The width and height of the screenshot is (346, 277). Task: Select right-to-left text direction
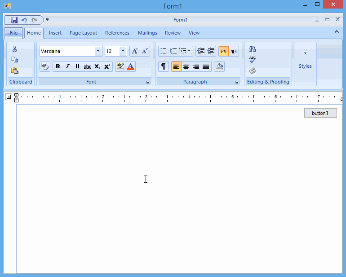(x=234, y=51)
